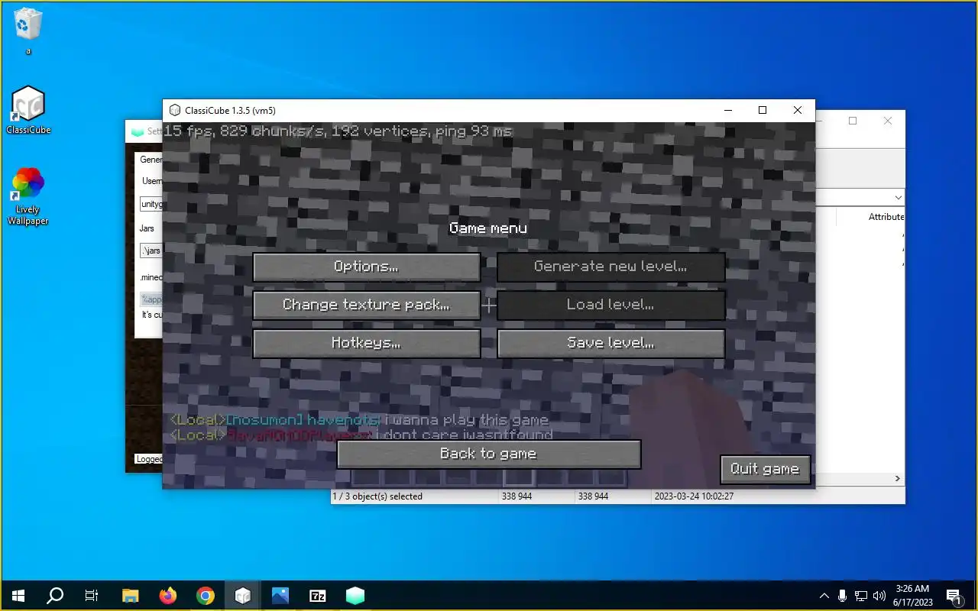Open network status tray icon
Image resolution: width=978 pixels, height=611 pixels.
pos(861,596)
